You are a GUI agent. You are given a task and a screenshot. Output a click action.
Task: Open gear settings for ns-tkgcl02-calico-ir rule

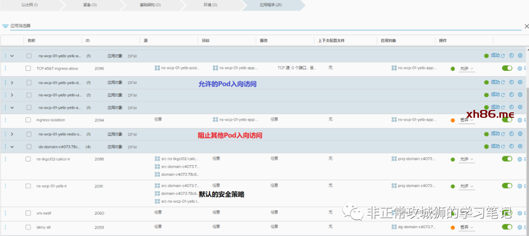coord(520,159)
